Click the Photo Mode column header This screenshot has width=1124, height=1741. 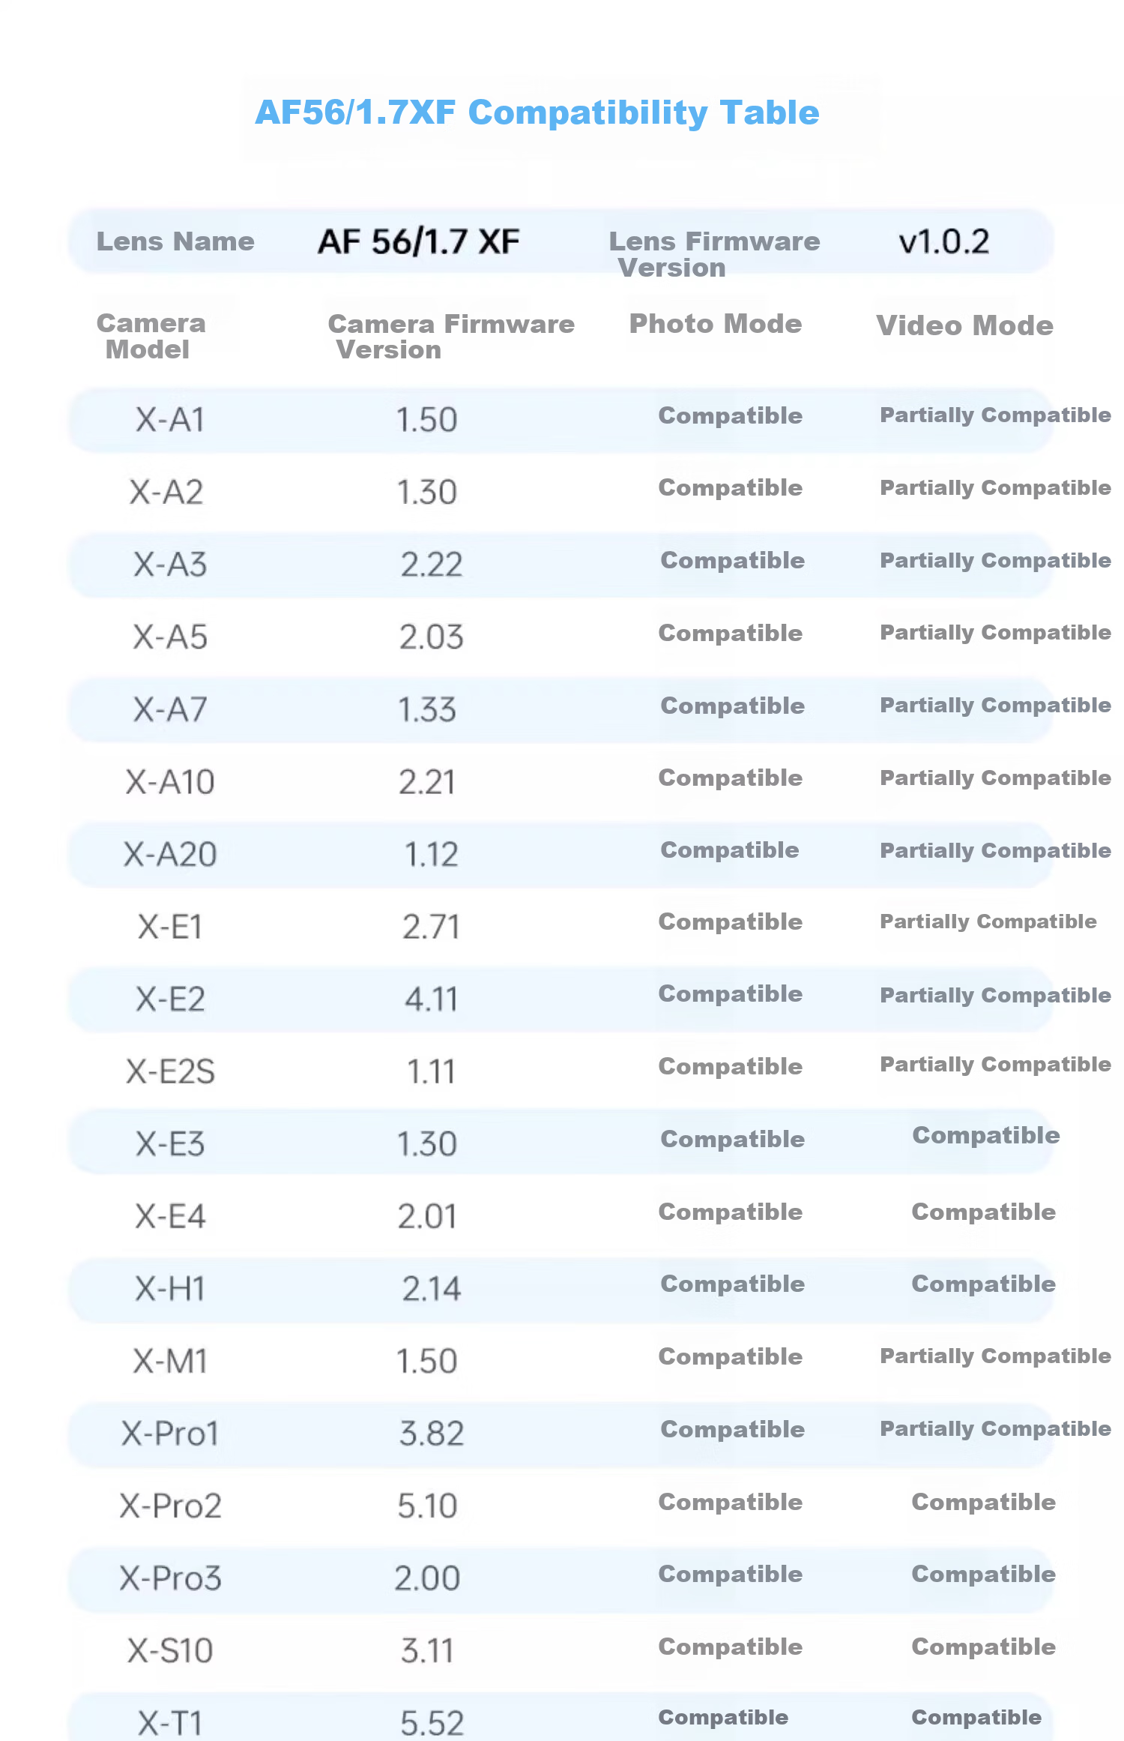pyautogui.click(x=716, y=323)
